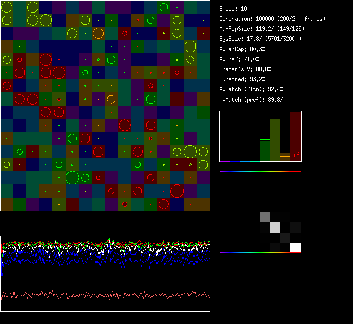This screenshot has height=324, width=353.
Task: Select the green circle in the grid's top row
Action: pyautogui.click(x=163, y=7)
